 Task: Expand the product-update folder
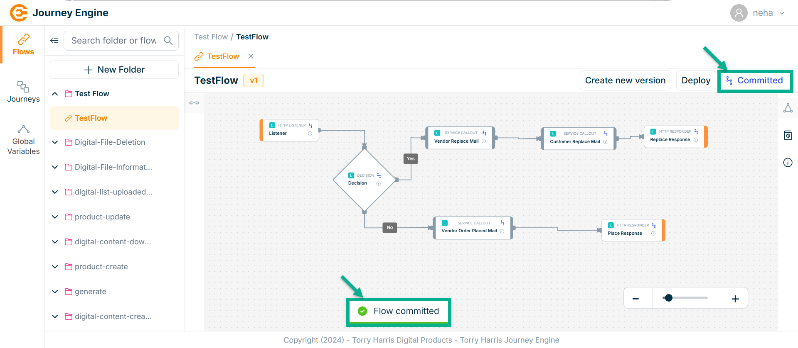(55, 217)
